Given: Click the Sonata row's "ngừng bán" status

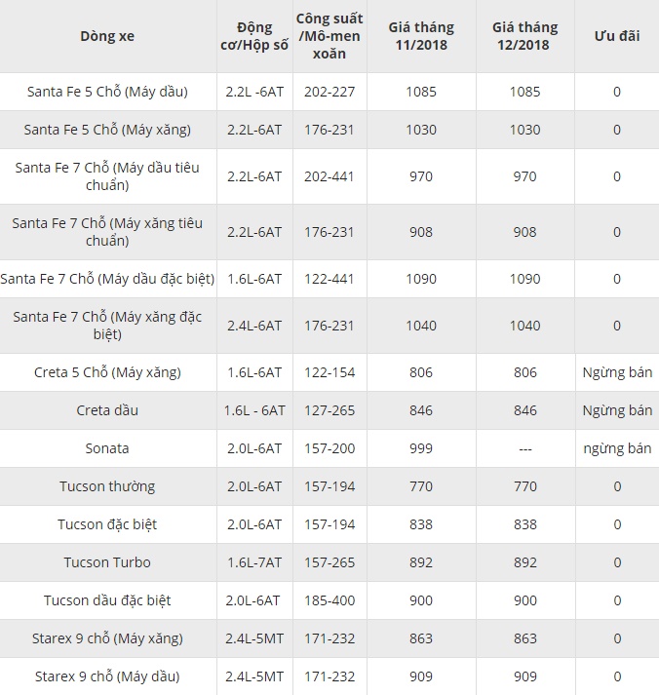Looking at the screenshot, I should [x=616, y=448].
